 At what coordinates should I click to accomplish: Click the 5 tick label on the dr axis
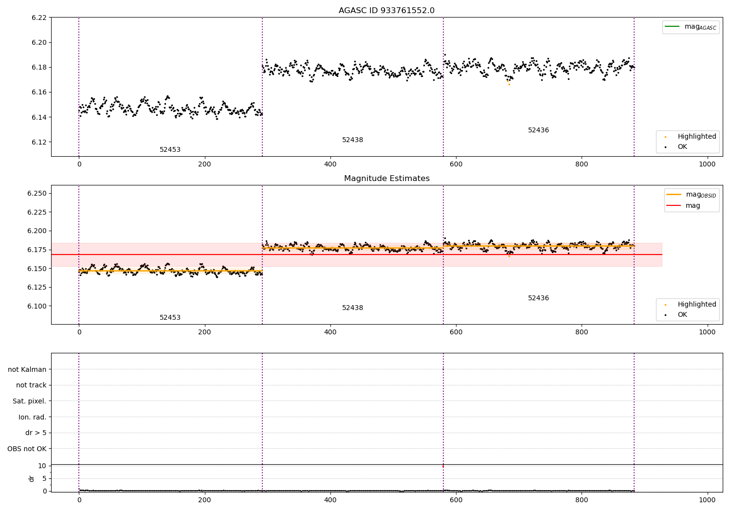(44, 478)
